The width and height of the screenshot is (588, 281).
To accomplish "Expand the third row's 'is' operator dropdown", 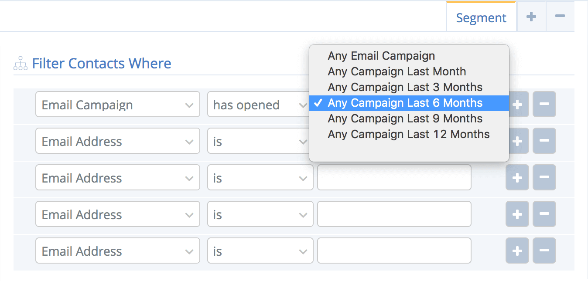I will [x=260, y=177].
